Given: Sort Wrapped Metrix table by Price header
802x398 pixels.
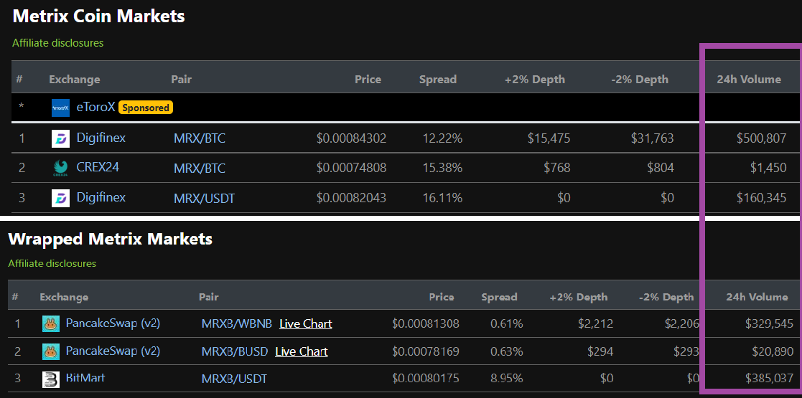Looking at the screenshot, I should (442, 297).
